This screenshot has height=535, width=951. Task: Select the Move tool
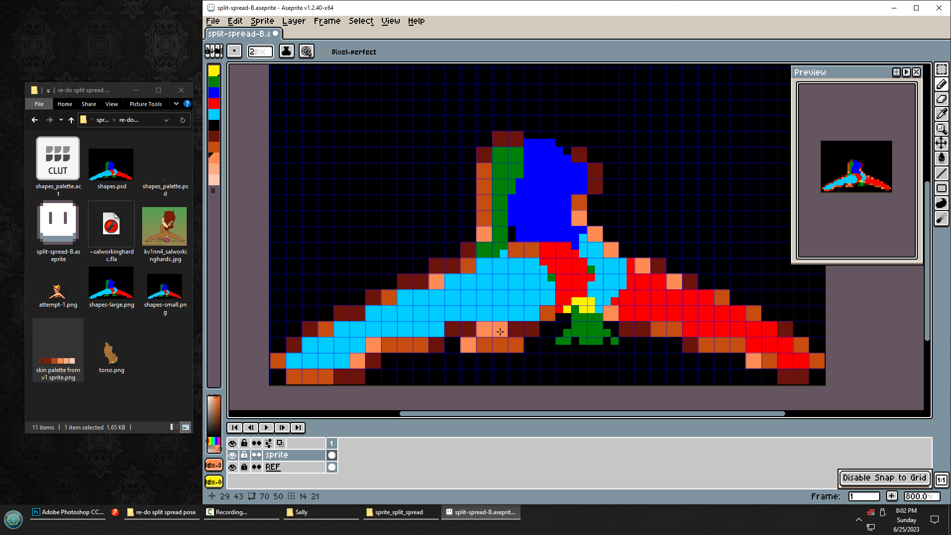tap(941, 143)
